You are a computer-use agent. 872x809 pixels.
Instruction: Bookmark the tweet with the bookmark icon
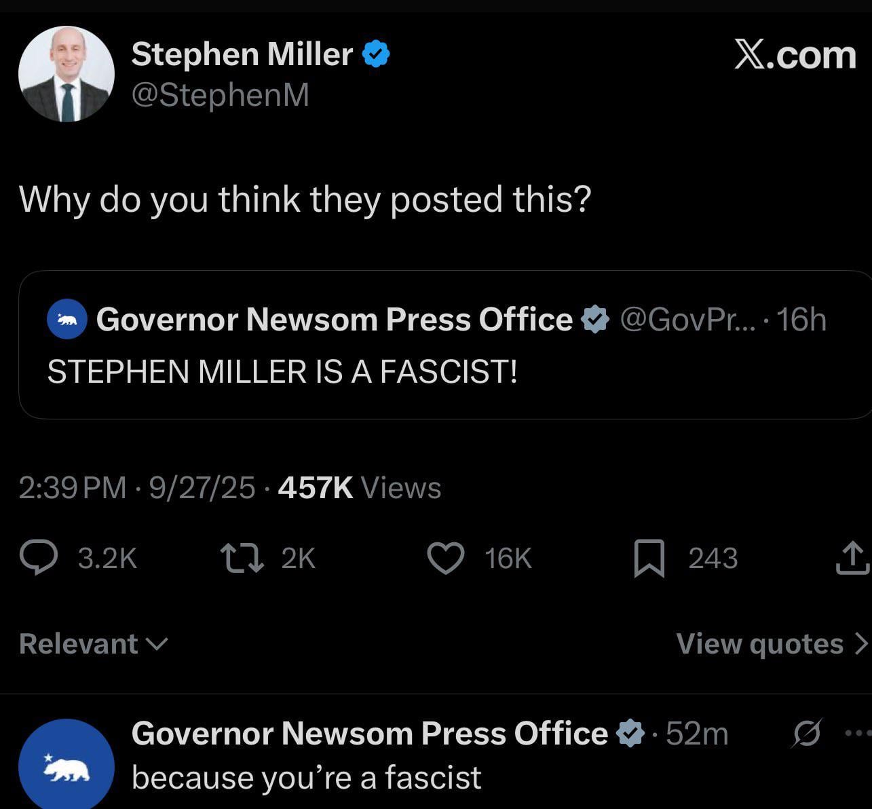[649, 559]
